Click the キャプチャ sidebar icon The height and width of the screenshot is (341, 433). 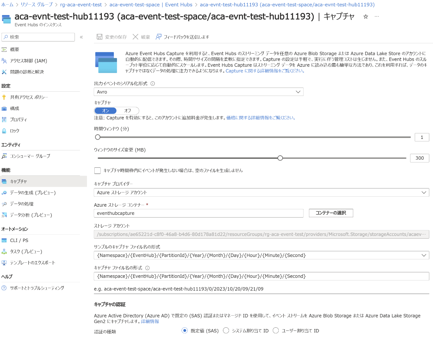click(x=4, y=181)
